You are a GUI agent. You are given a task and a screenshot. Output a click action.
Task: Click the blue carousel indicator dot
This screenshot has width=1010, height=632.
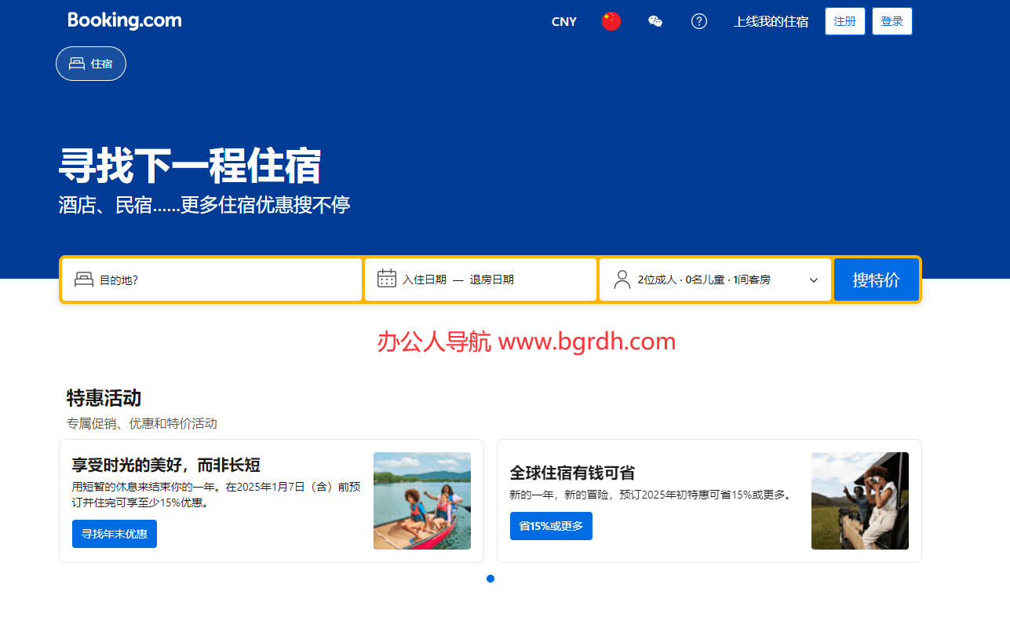coord(490,579)
